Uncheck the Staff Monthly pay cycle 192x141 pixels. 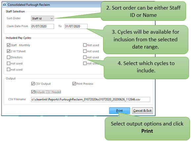9,45
